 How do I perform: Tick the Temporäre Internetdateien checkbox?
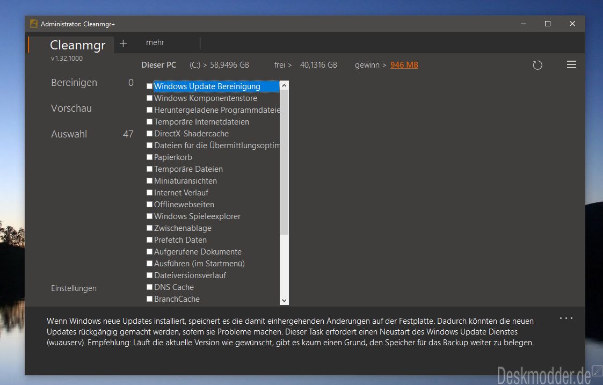click(150, 121)
